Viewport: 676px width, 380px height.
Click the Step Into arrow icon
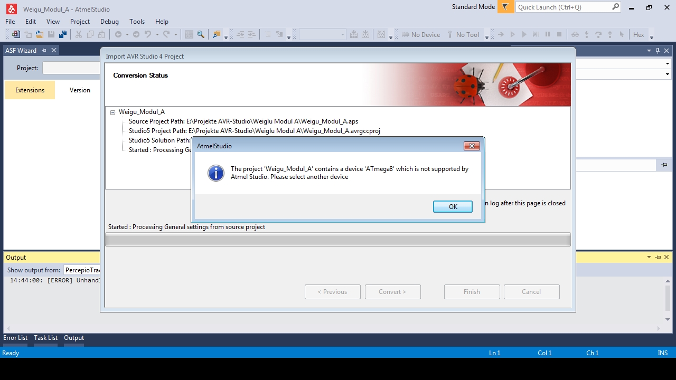click(587, 34)
